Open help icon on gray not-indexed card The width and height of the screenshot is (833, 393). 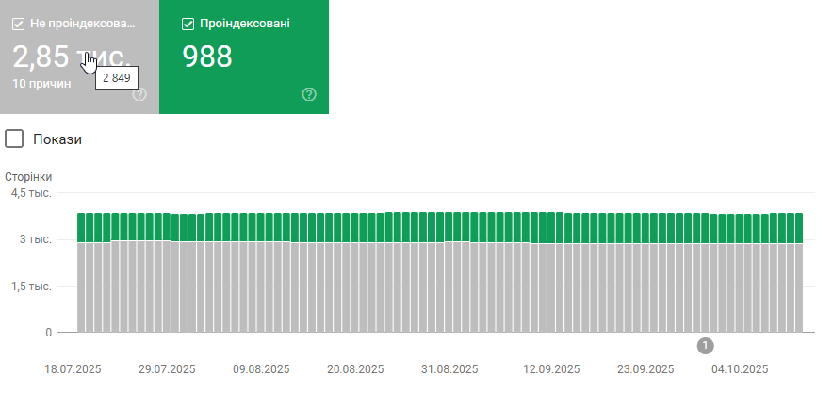pos(139,94)
